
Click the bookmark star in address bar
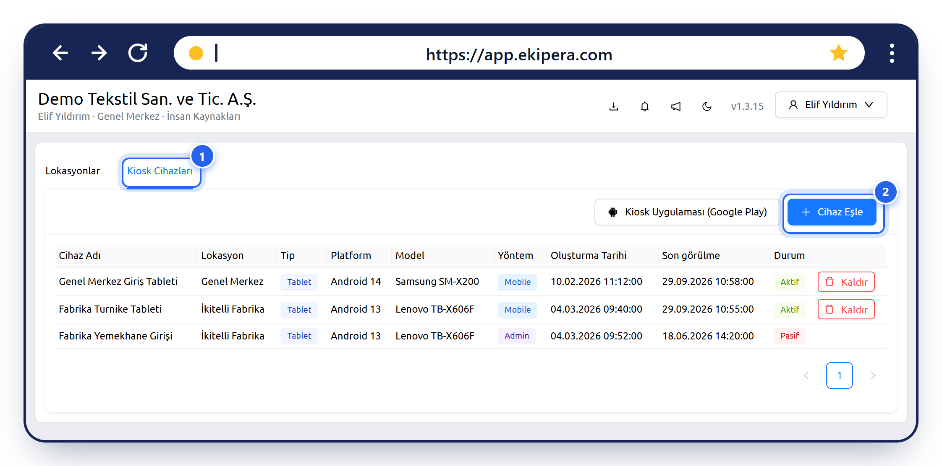[x=838, y=53]
